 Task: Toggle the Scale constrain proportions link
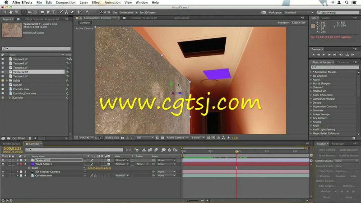point(85,168)
